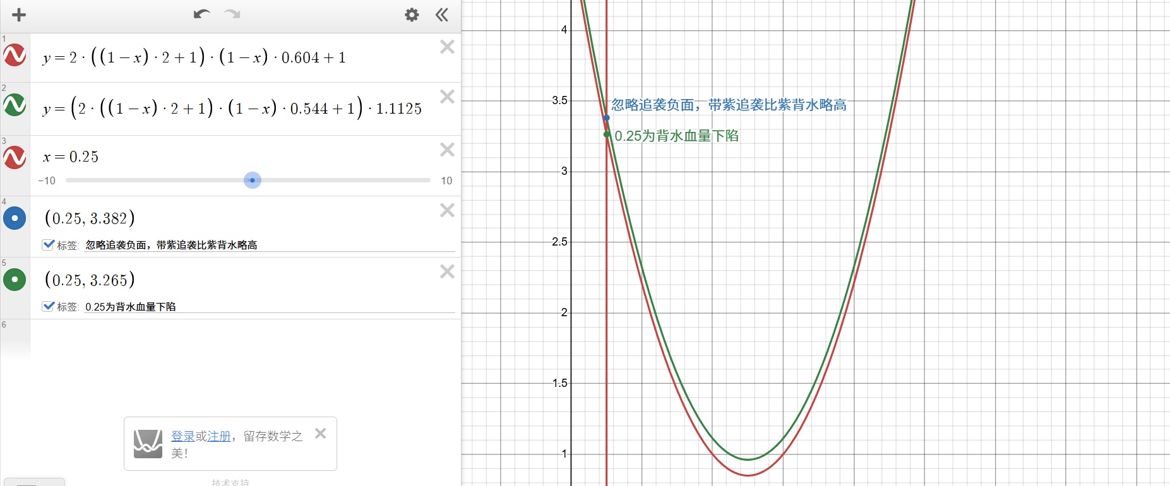Undo the last action
This screenshot has height=486, width=1170.
pyautogui.click(x=201, y=15)
